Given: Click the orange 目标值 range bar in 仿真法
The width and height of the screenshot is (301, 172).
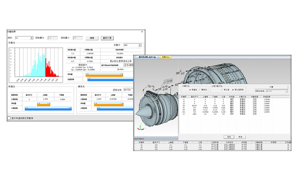Looking at the screenshot, I should (x=104, y=76).
